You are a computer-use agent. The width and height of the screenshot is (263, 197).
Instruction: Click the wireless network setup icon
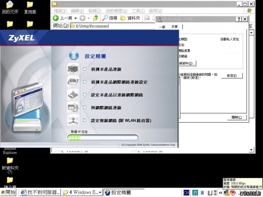(x=73, y=120)
